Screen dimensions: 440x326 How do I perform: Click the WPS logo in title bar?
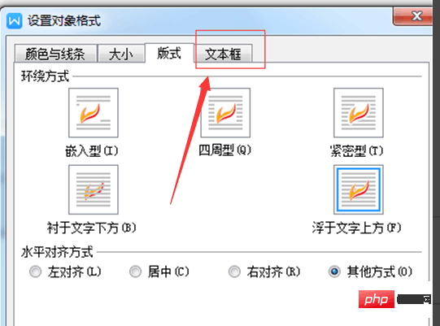tap(15, 21)
